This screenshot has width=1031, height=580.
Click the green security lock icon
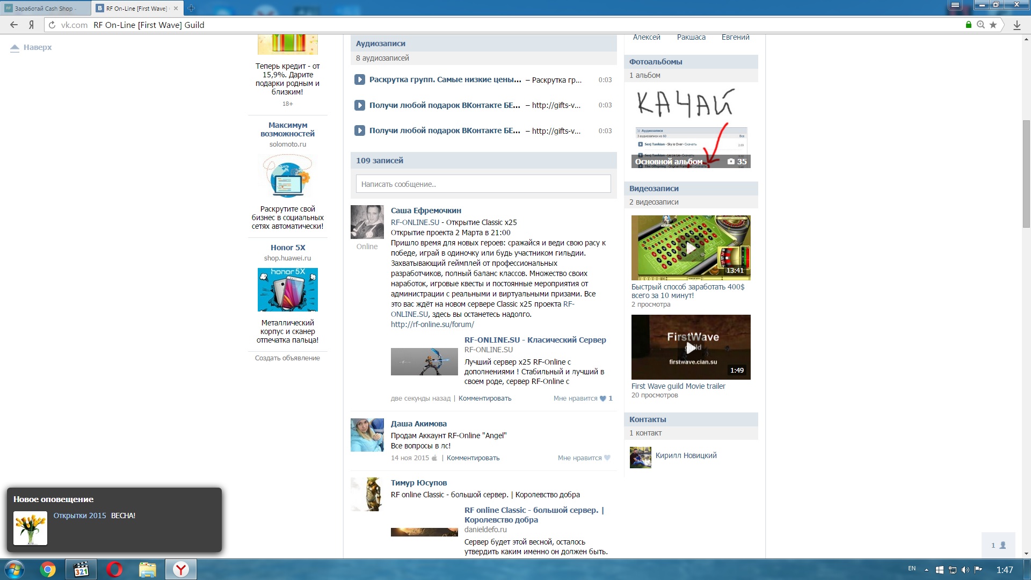point(969,25)
